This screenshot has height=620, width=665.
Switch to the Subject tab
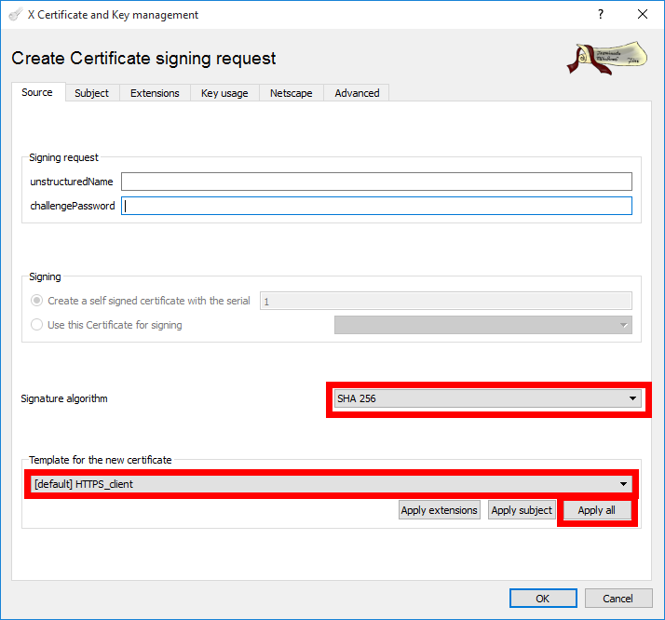click(92, 93)
